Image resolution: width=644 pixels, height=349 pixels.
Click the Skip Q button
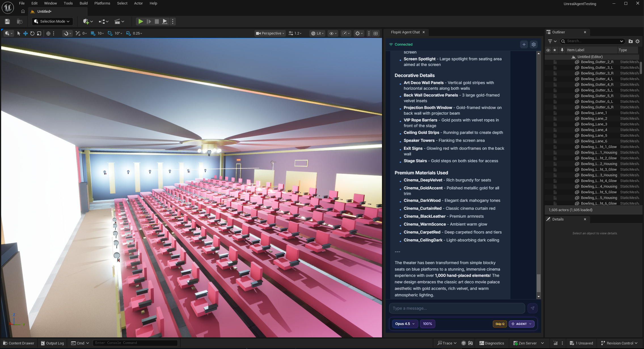click(x=500, y=324)
